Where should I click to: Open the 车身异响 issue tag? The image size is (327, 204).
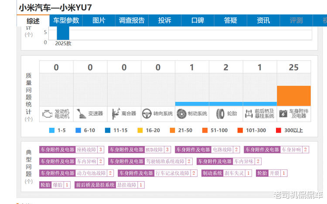click(276, 150)
